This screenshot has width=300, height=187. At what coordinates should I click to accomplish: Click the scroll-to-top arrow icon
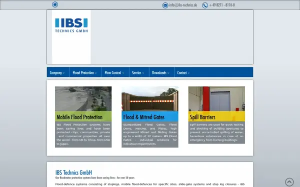point(289,182)
